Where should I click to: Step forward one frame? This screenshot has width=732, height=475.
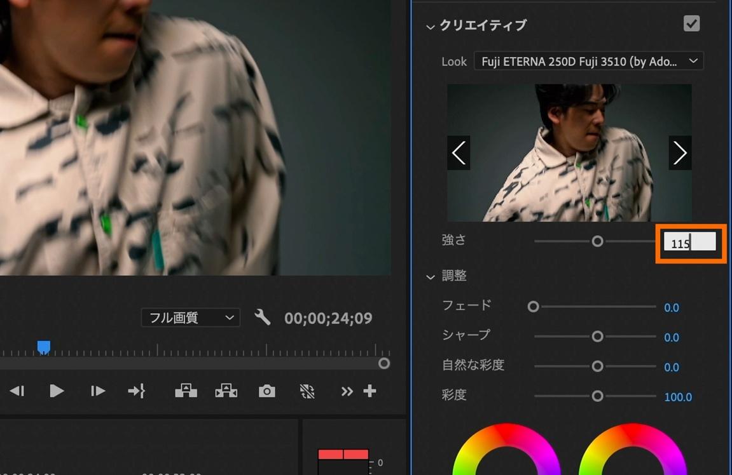coord(97,391)
